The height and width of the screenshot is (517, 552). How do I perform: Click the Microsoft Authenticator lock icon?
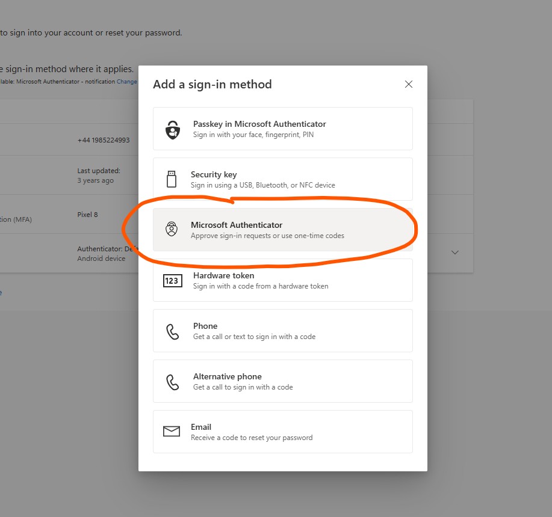click(172, 229)
